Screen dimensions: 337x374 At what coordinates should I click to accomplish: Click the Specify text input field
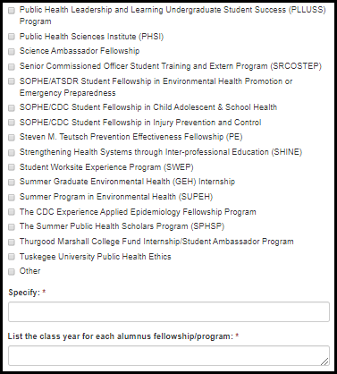[169, 311]
